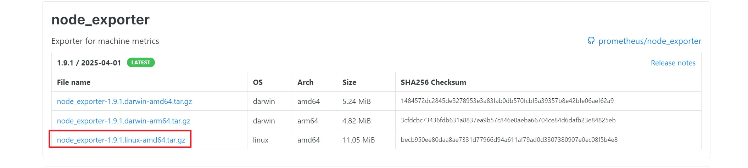Click the checksum starting with 3cfdcbc7
Screen dimensions: 748x168
coord(508,120)
